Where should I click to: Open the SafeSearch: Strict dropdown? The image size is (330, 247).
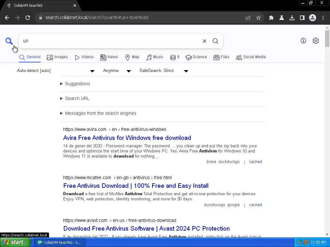tap(164, 71)
